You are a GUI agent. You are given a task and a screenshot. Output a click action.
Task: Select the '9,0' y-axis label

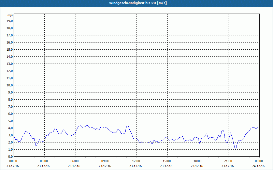tap(10, 92)
